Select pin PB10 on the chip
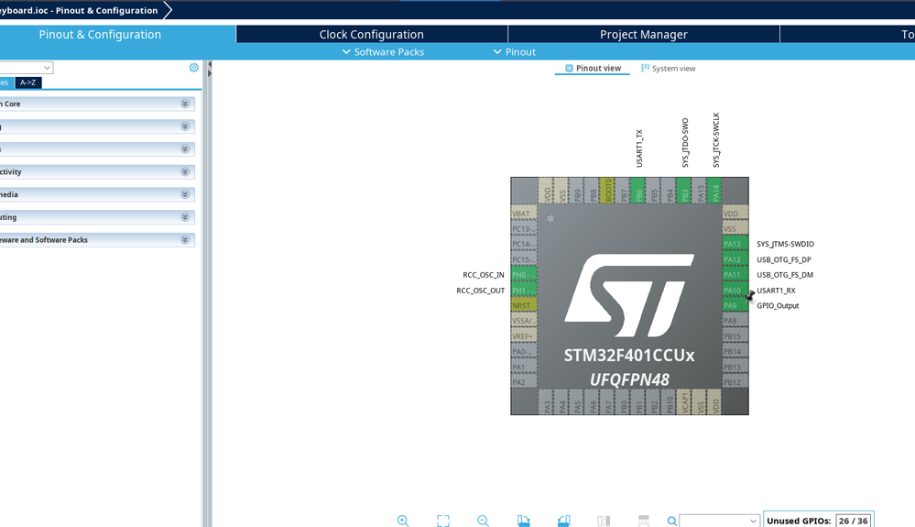The height and width of the screenshot is (527, 915). pyautogui.click(x=670, y=402)
